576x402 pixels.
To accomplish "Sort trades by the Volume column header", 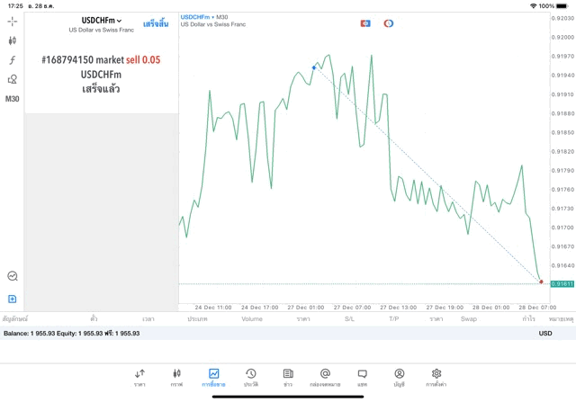I will coord(252,318).
